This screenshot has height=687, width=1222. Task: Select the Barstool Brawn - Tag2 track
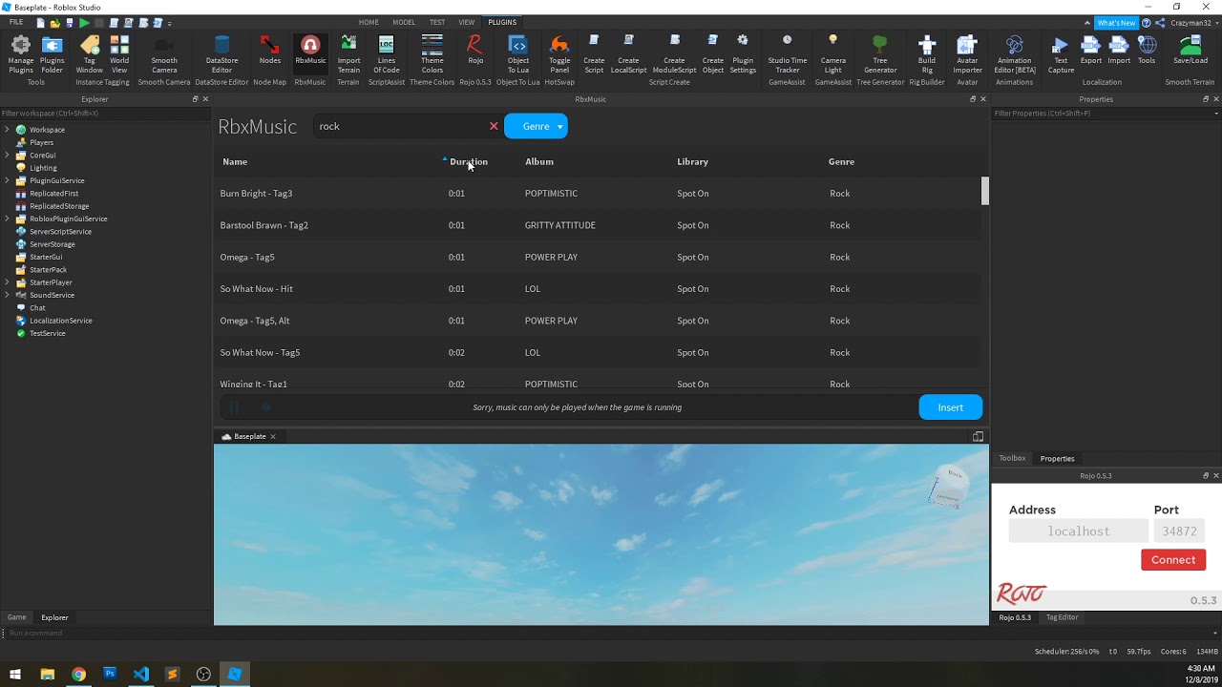pos(597,225)
